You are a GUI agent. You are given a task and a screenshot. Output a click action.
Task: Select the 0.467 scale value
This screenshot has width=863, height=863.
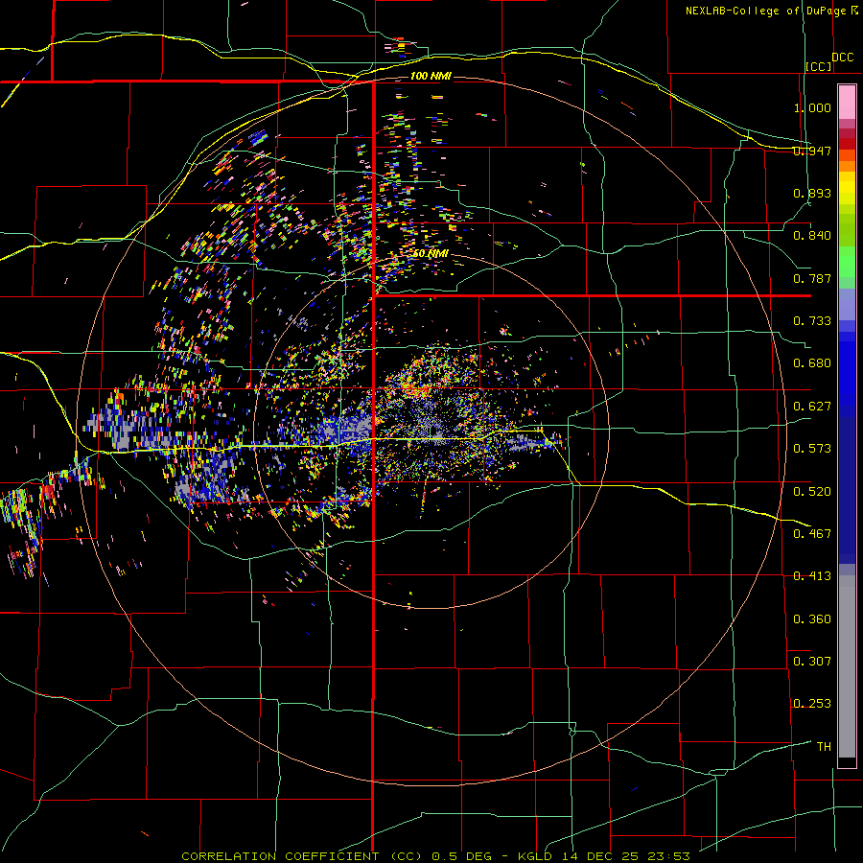(x=812, y=534)
